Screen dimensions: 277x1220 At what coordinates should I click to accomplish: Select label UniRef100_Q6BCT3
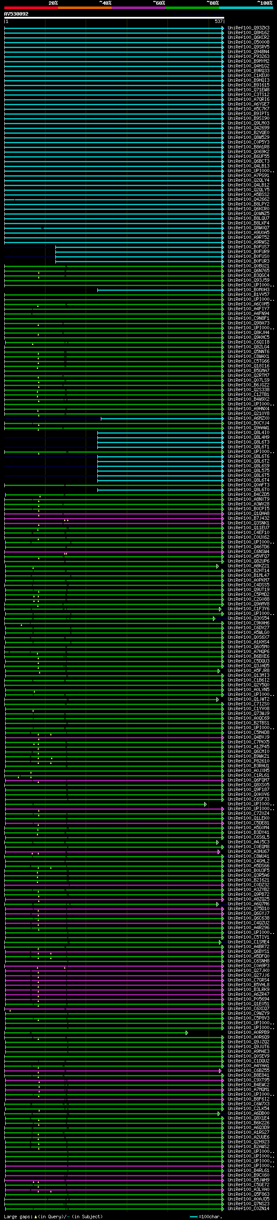[248, 161]
